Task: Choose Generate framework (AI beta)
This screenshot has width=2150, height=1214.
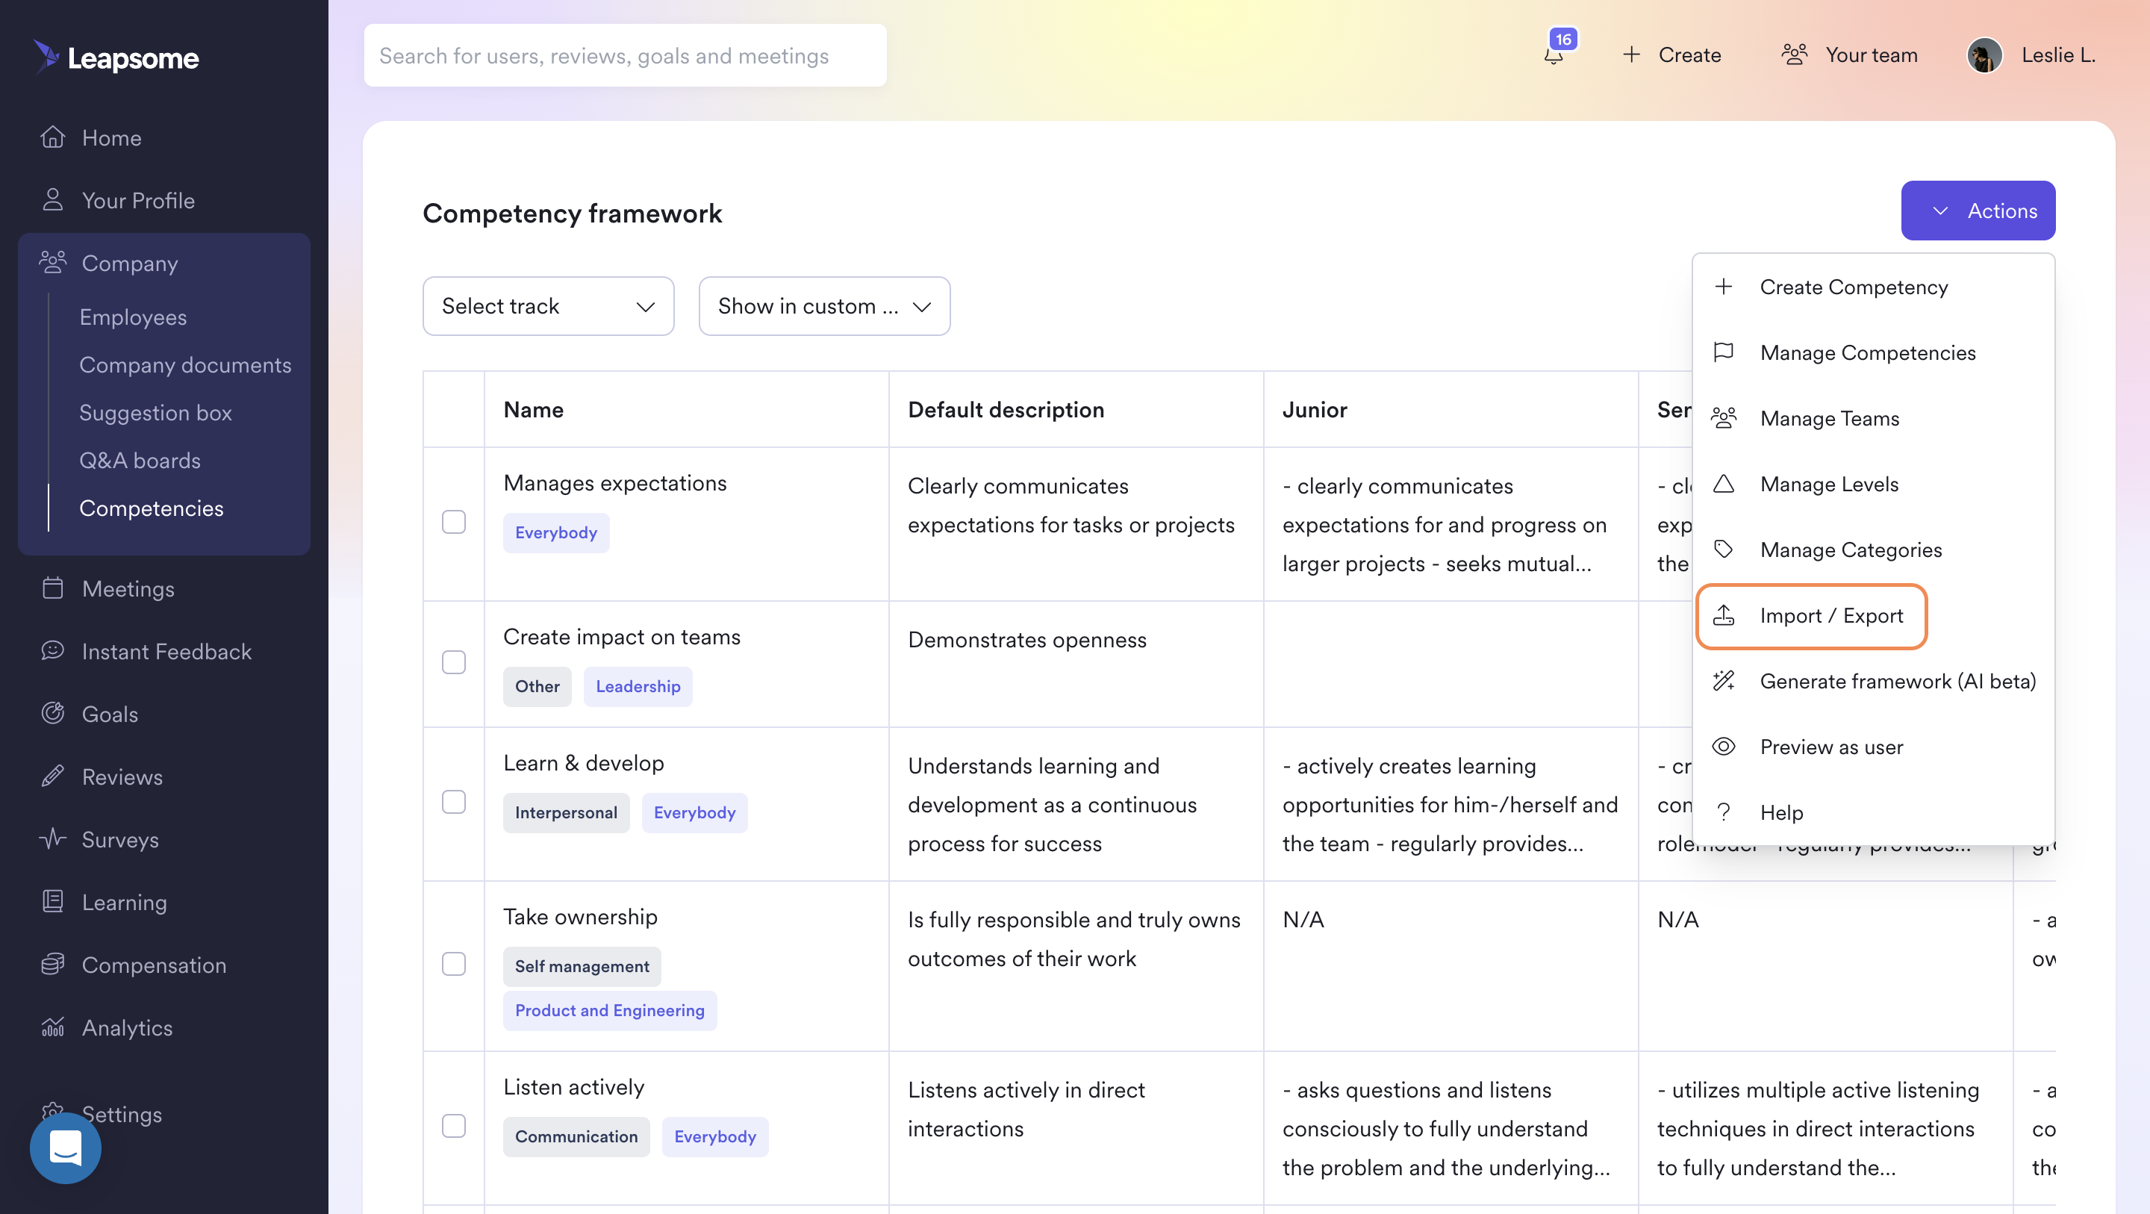Action: point(1874,680)
